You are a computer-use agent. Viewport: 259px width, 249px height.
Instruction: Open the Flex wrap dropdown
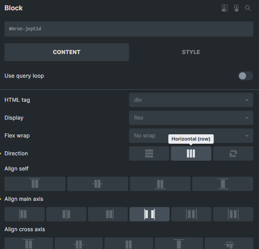point(191,136)
